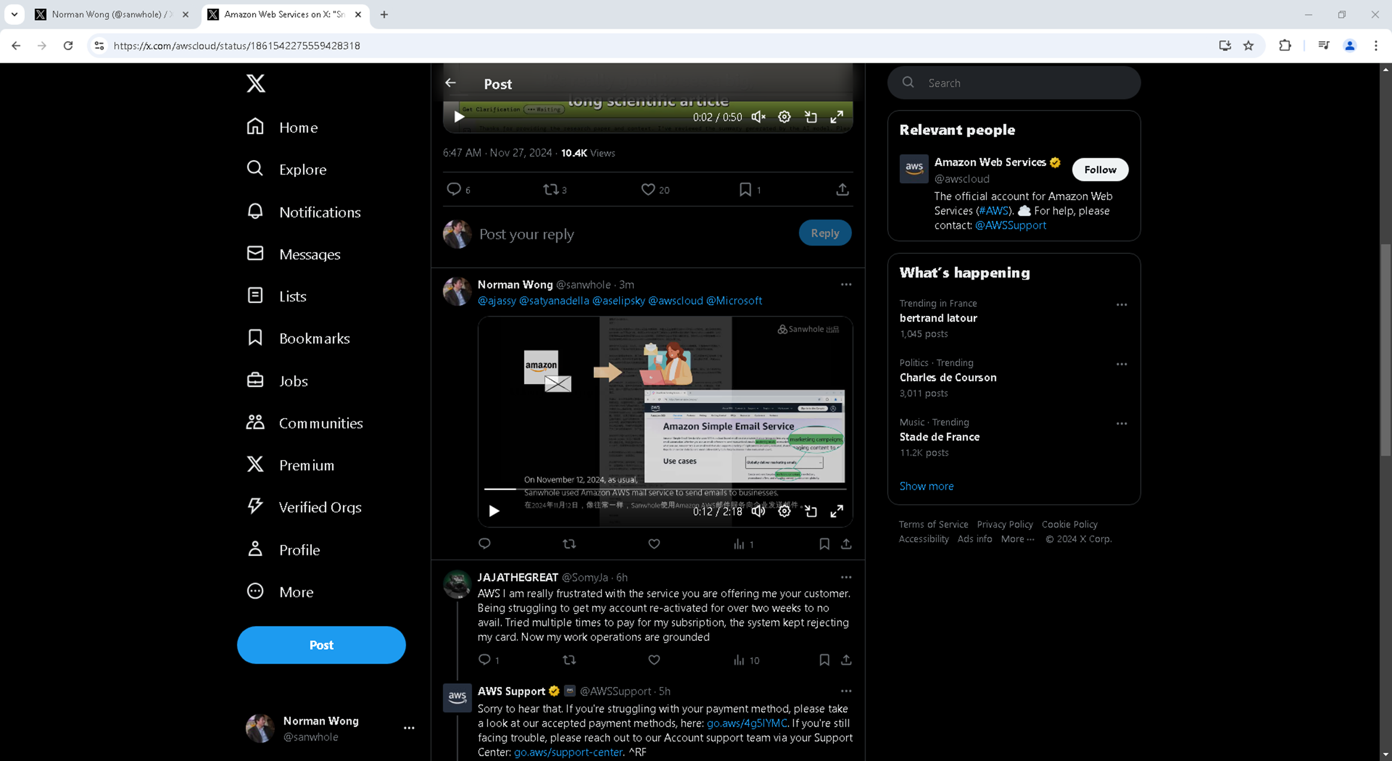This screenshot has width=1392, height=761.
Task: Enter fullscreen on Norman Wong's video
Action: click(x=837, y=511)
